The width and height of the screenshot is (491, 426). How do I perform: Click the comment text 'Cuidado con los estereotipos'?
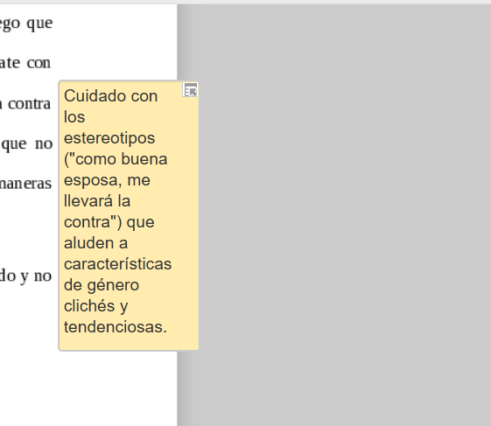[110, 116]
